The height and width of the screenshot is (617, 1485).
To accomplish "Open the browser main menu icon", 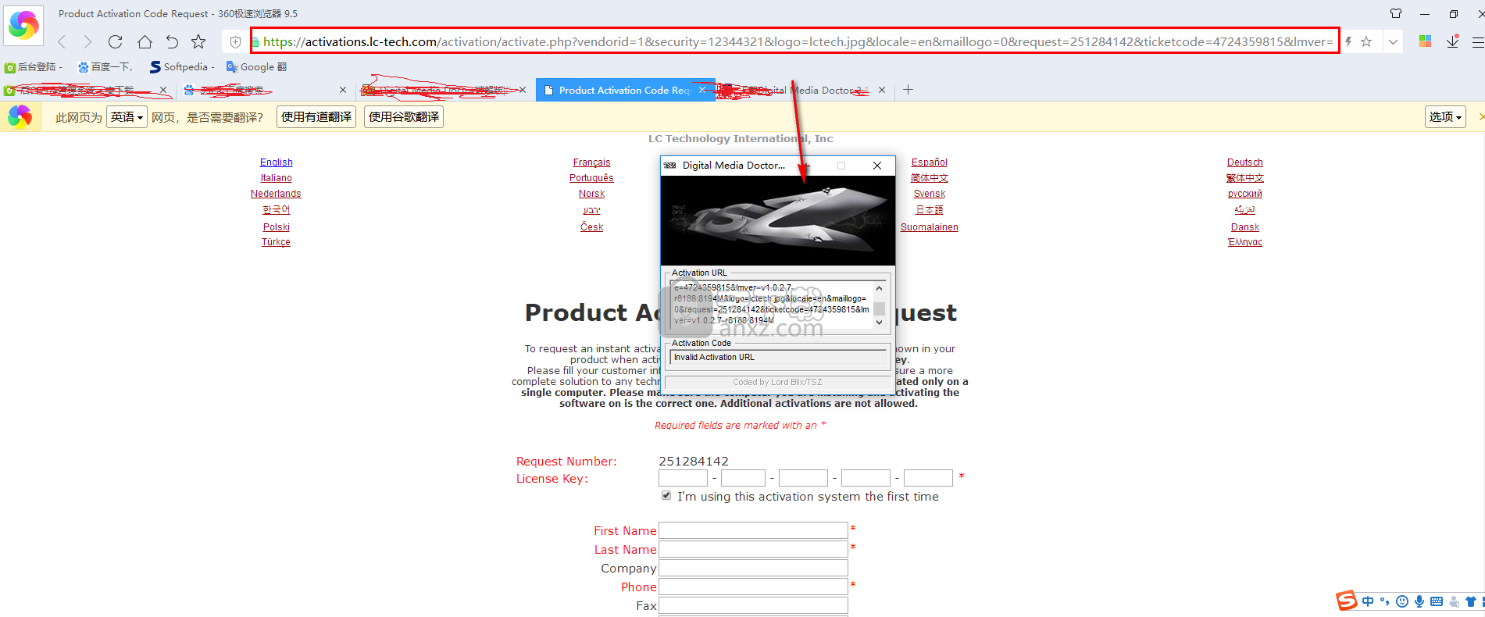I will 1477,42.
